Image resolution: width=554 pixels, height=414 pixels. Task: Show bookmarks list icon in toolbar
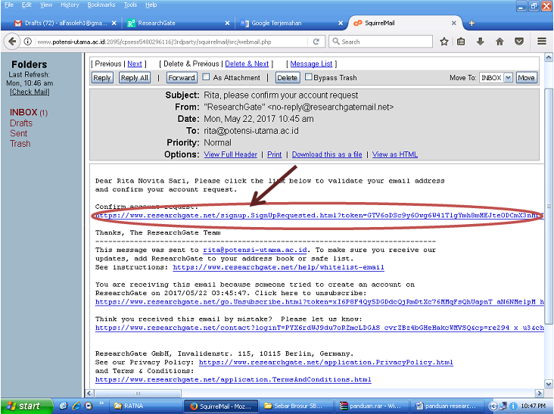[x=461, y=42]
